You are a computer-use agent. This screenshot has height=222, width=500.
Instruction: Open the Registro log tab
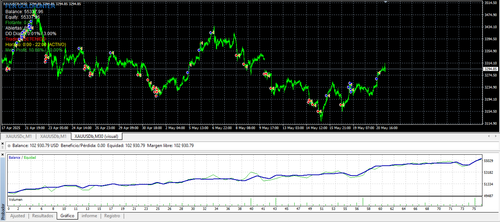(112, 216)
